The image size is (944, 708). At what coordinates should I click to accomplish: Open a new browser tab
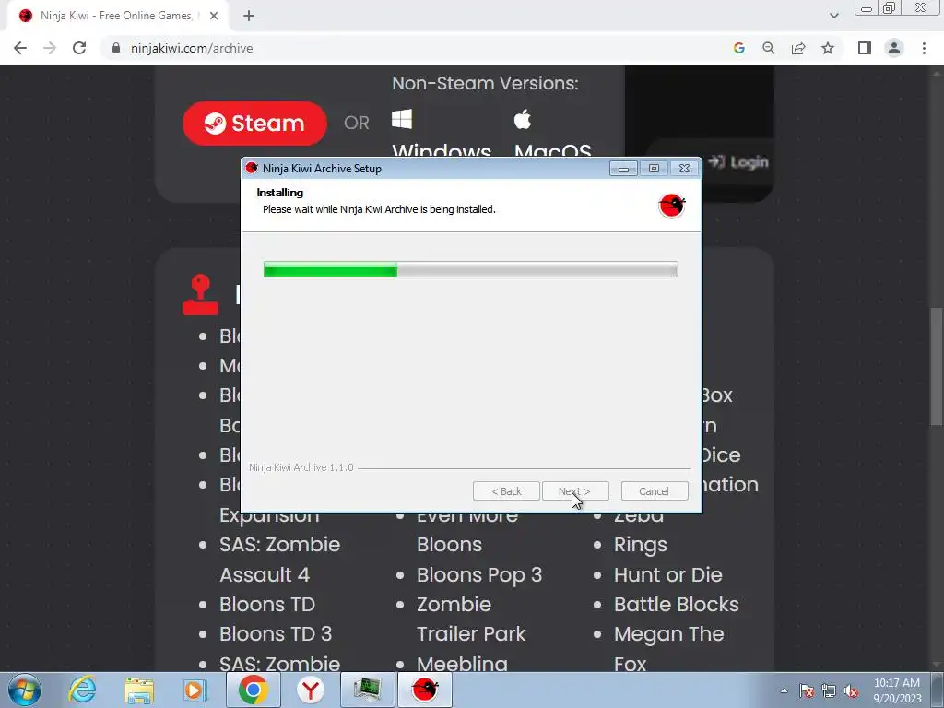[x=249, y=16]
